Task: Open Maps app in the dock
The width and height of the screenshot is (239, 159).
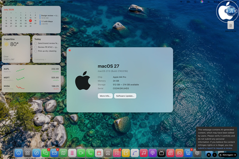Action: pos(63,153)
